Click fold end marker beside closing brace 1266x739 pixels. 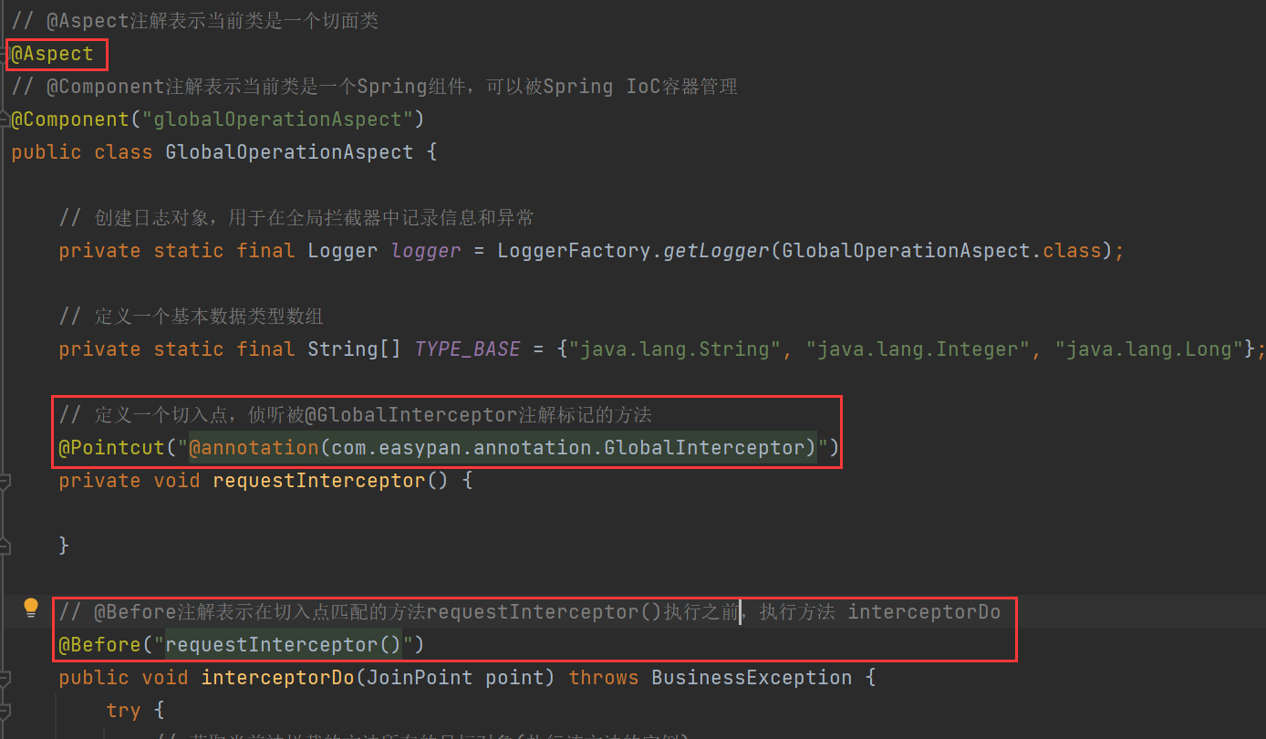pyautogui.click(x=5, y=546)
